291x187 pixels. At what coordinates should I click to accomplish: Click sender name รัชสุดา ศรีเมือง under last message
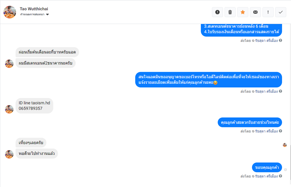tap(266, 176)
